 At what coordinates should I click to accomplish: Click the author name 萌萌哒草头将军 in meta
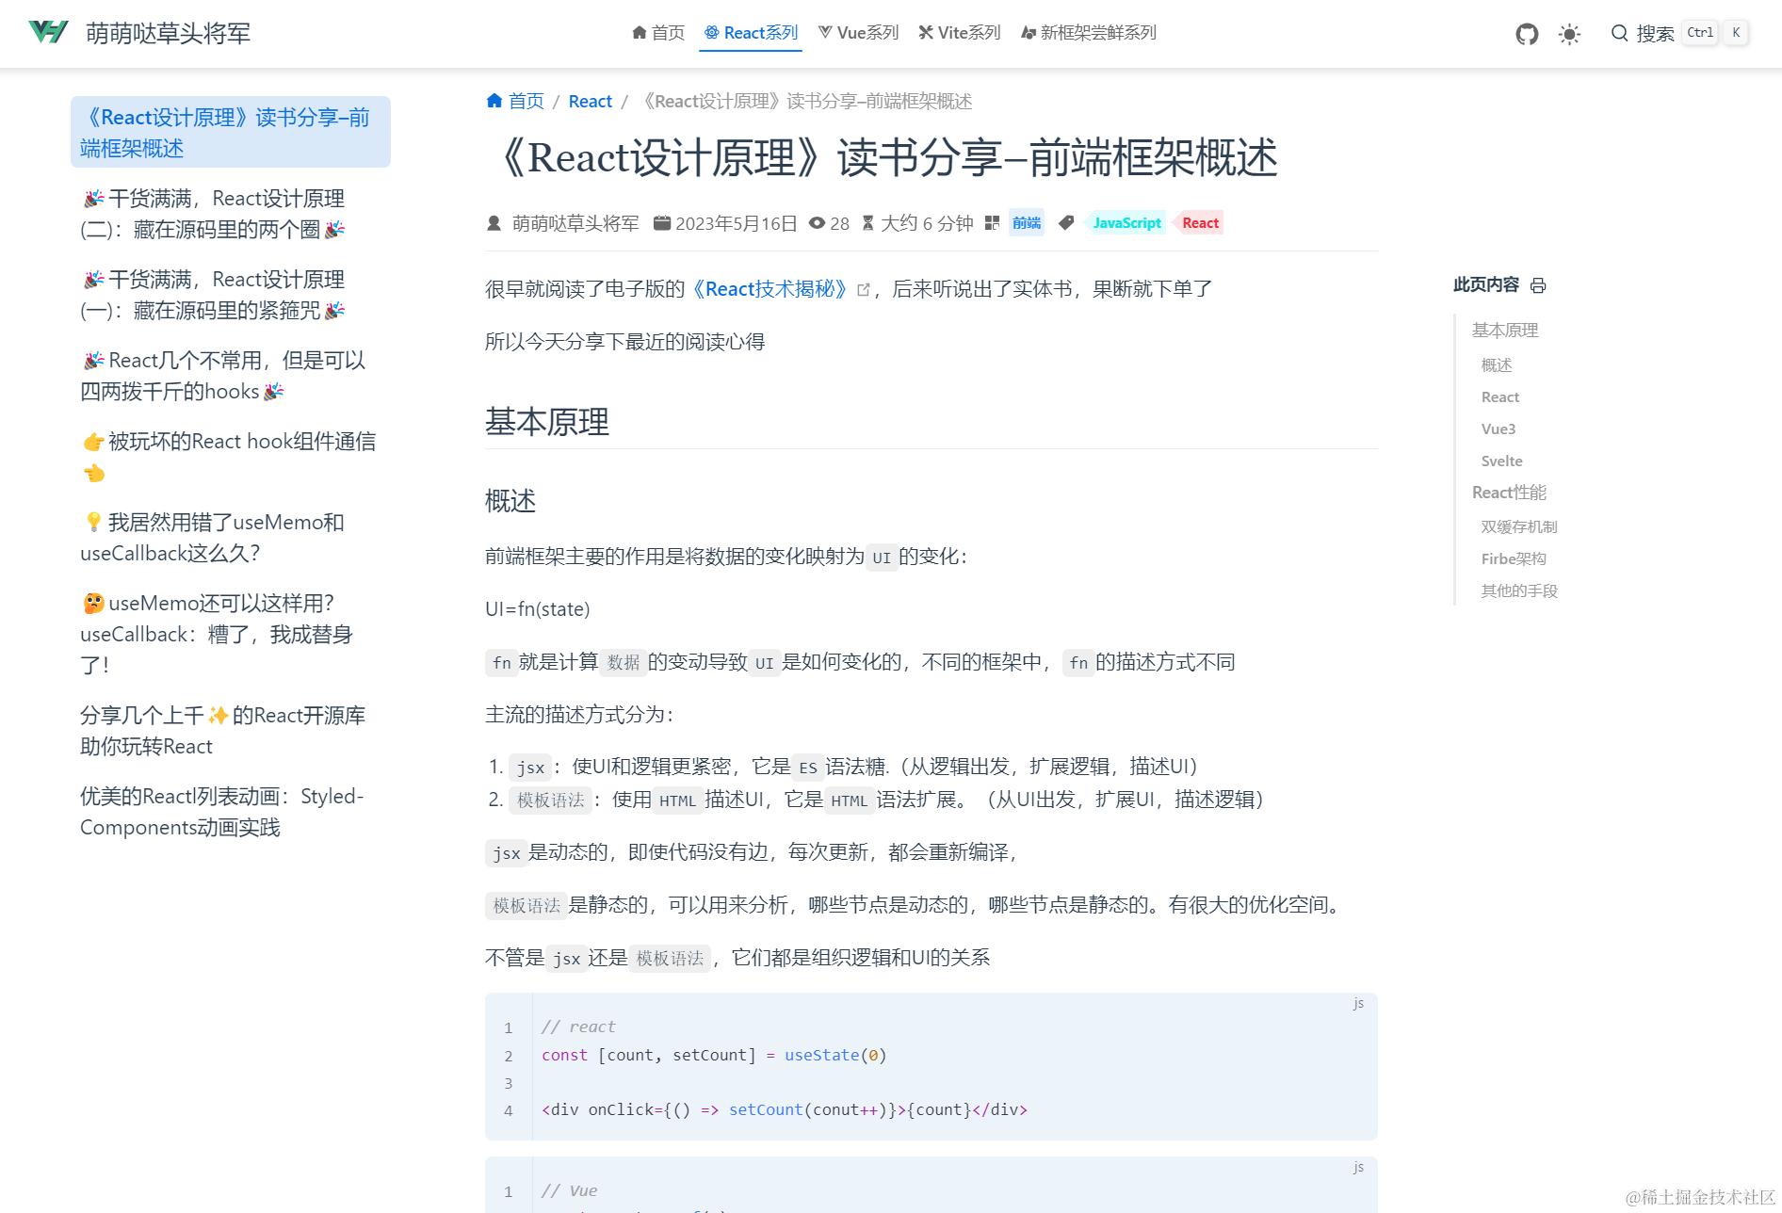(x=575, y=223)
